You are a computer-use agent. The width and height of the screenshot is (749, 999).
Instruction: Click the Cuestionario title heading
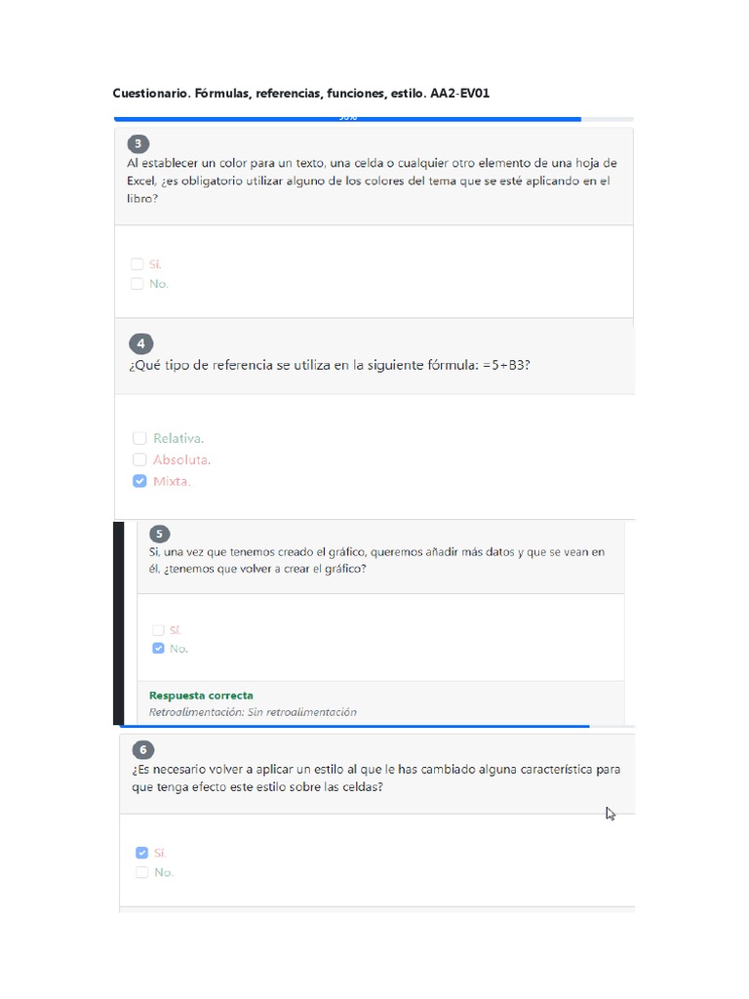pos(301,93)
